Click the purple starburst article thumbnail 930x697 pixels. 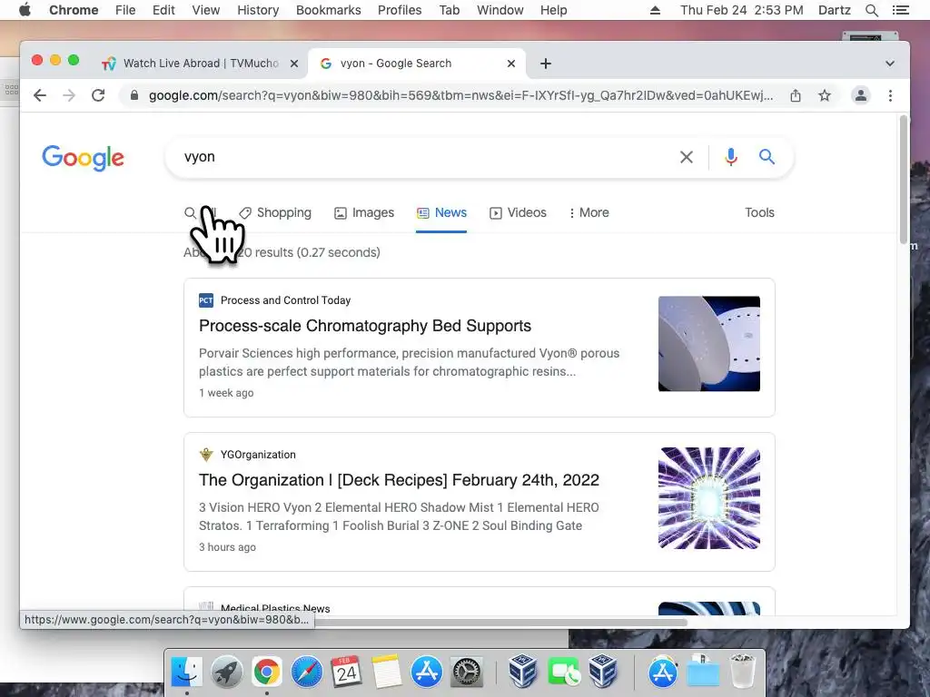[708, 498]
